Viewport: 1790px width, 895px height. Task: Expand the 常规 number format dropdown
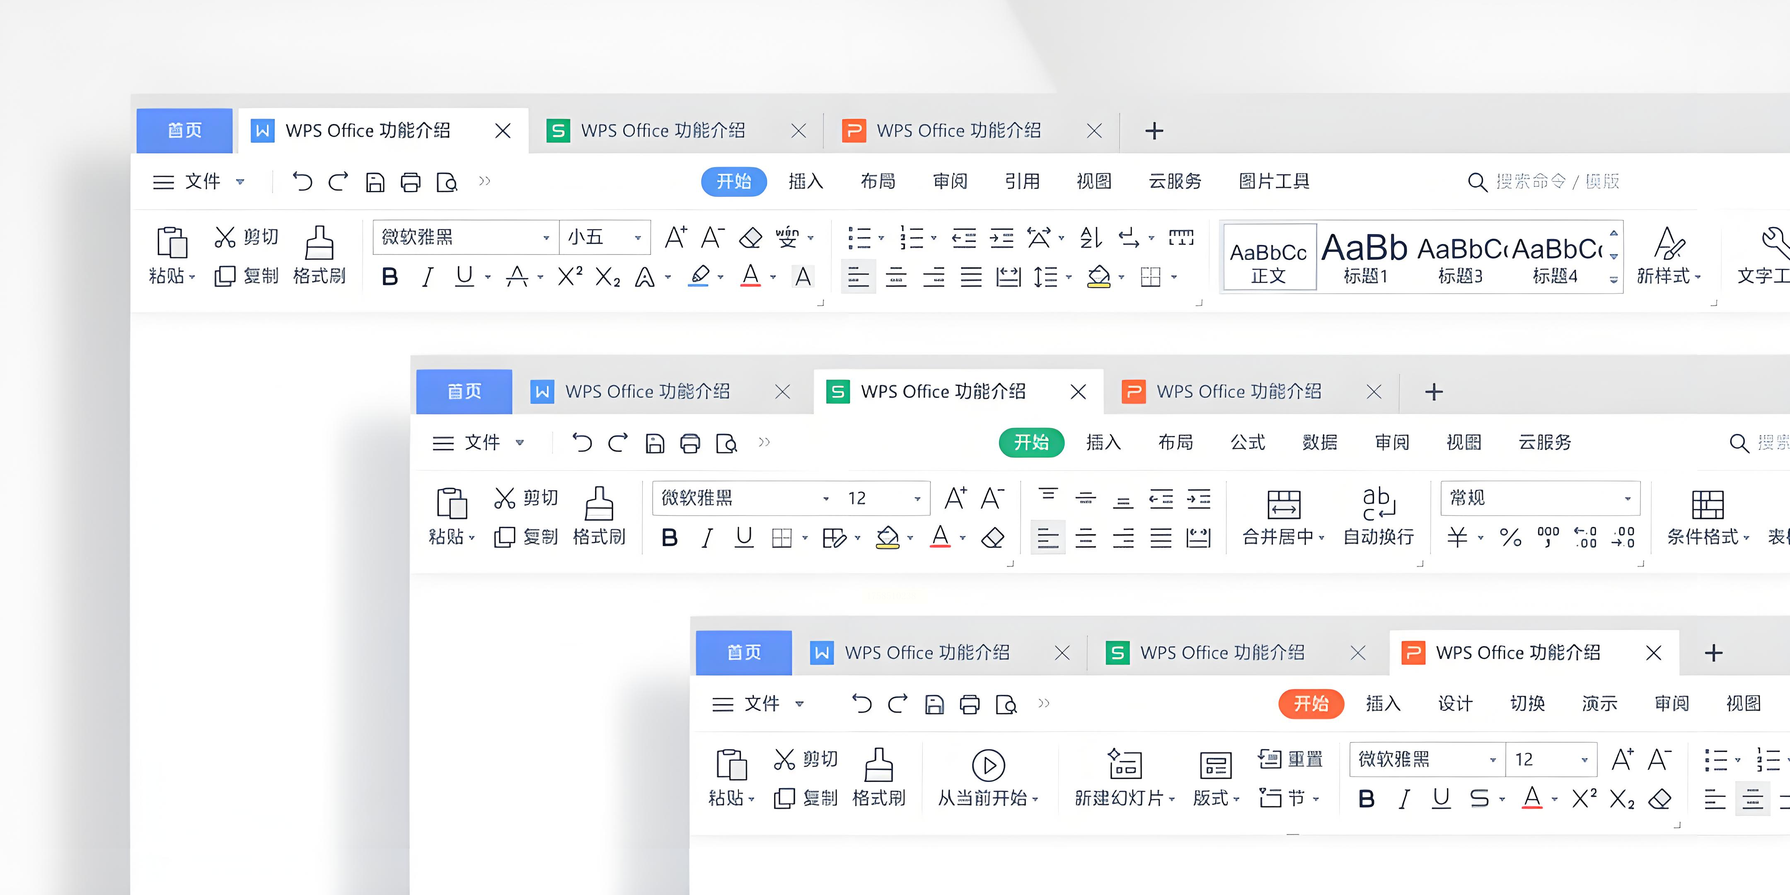pos(1627,498)
